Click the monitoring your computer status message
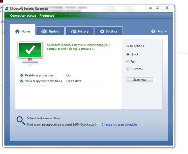The image size is (188, 154). pyautogui.click(x=79, y=47)
